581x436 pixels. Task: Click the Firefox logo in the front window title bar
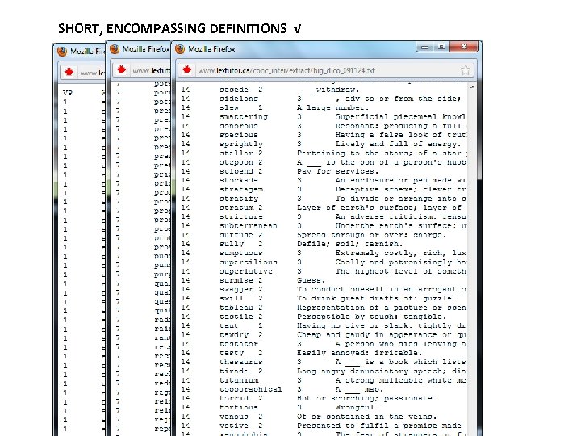pos(180,49)
